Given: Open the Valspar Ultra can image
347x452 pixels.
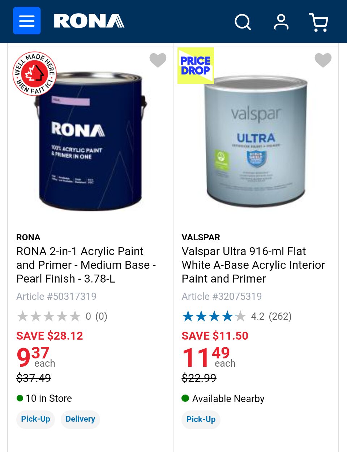Looking at the screenshot, I should pos(256,141).
